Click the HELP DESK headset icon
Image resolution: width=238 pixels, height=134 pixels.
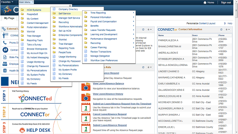[x=22, y=130]
